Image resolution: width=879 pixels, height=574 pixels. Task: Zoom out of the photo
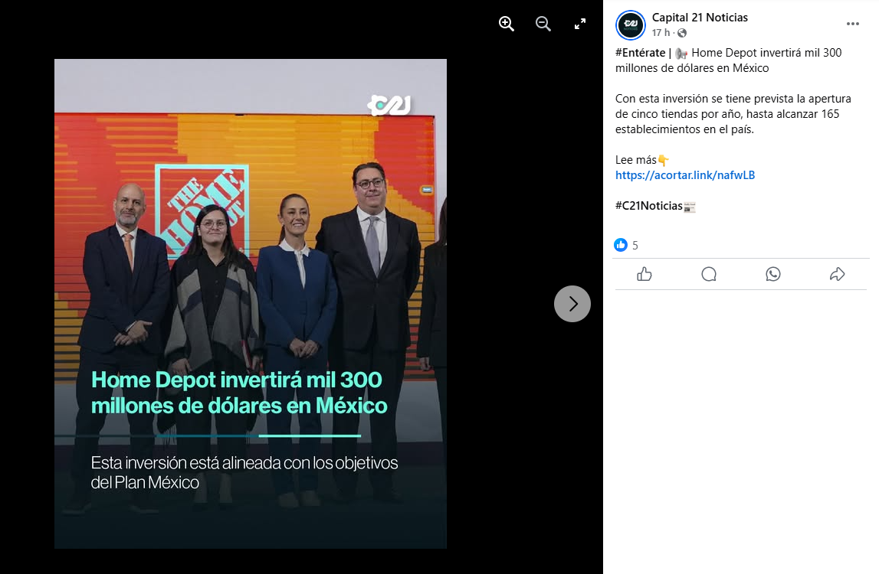[x=543, y=24]
